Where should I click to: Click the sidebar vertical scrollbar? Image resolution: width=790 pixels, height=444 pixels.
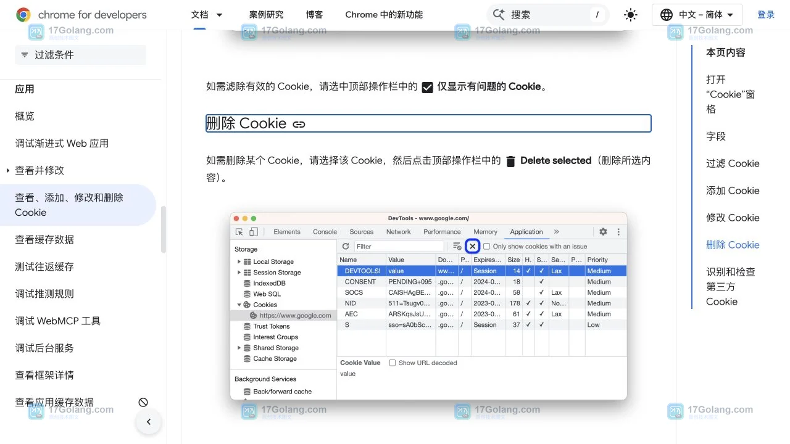164,229
